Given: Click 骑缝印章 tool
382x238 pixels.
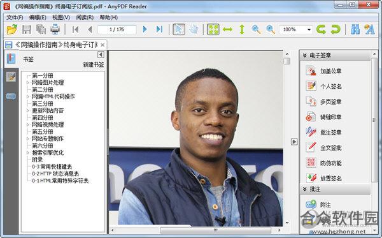Looking at the screenshot, I should click(x=323, y=117).
